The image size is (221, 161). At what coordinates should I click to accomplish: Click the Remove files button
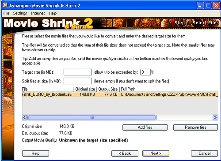(195, 127)
